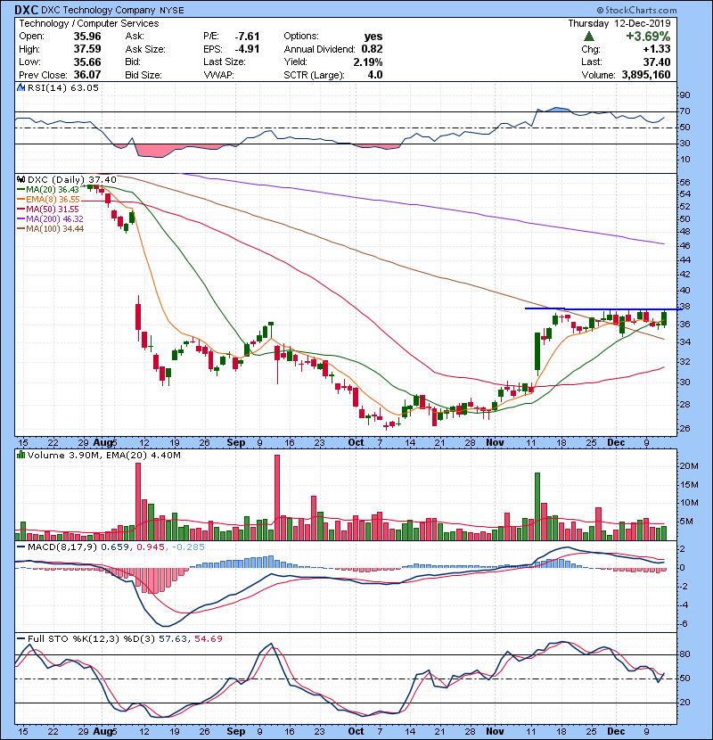This screenshot has width=713, height=740.
Task: Click the green up-triangle change indicator
Action: tap(588, 37)
